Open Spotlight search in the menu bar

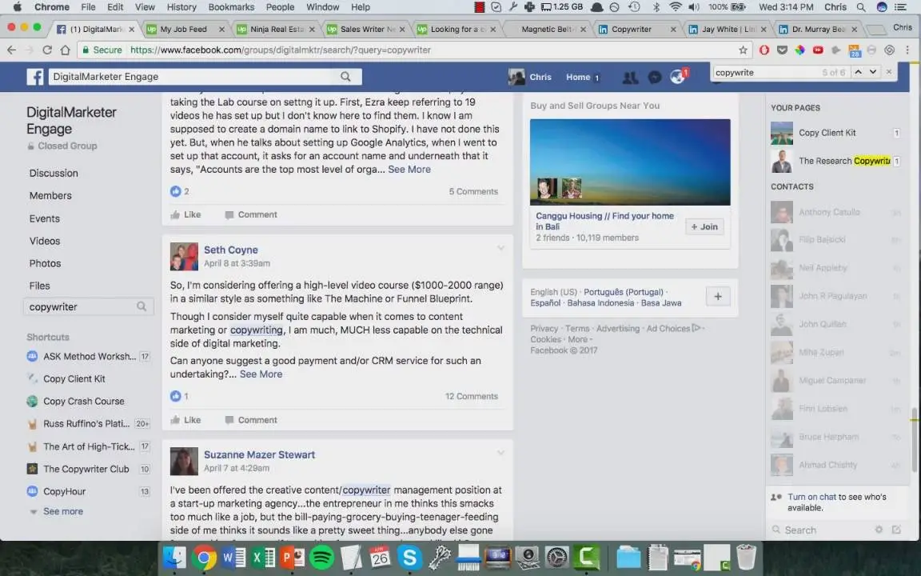click(x=861, y=7)
